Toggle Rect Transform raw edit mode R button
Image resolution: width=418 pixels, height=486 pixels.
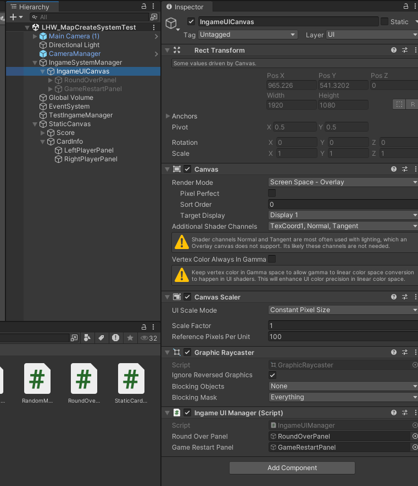click(413, 104)
